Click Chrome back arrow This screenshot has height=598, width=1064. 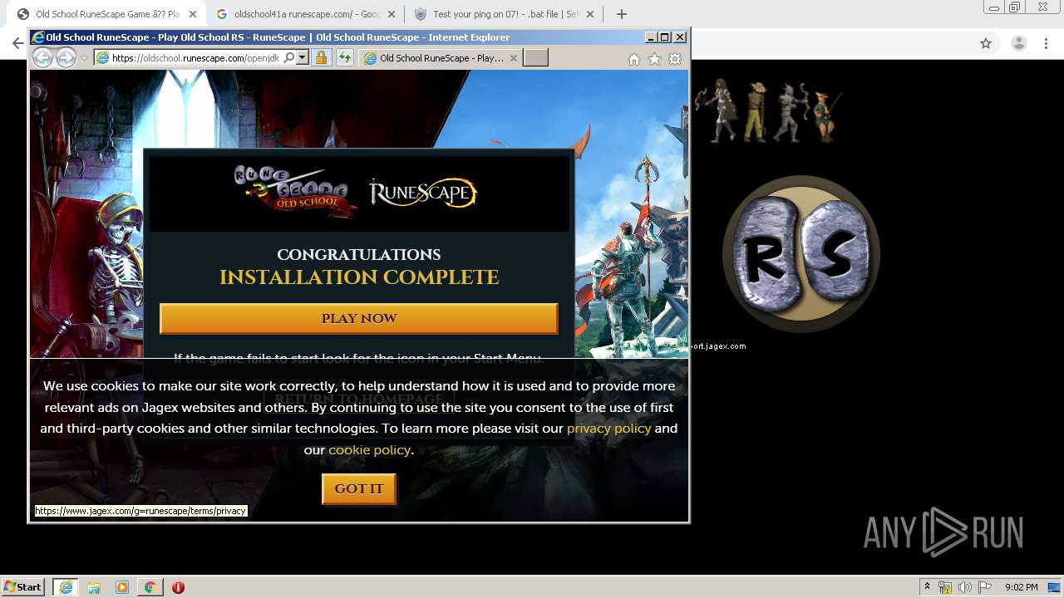click(17, 43)
